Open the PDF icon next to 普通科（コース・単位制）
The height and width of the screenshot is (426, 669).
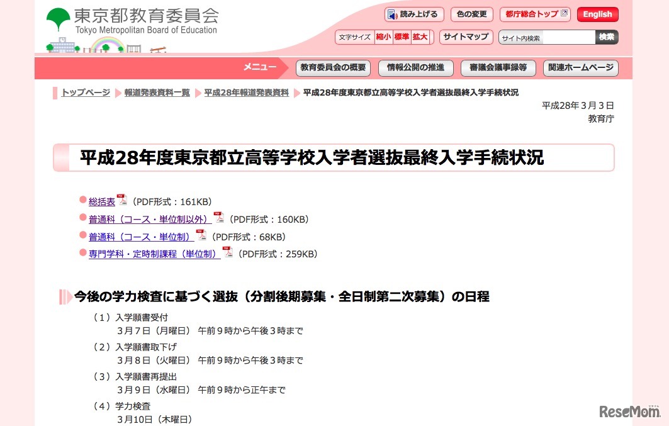201,235
